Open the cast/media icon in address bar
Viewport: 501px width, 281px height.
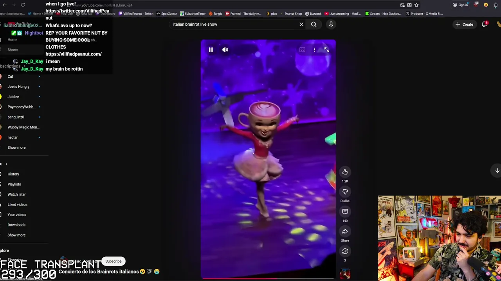(x=402, y=5)
